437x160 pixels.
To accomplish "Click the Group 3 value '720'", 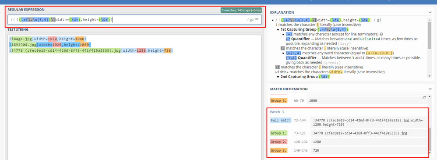I will point(316,150).
